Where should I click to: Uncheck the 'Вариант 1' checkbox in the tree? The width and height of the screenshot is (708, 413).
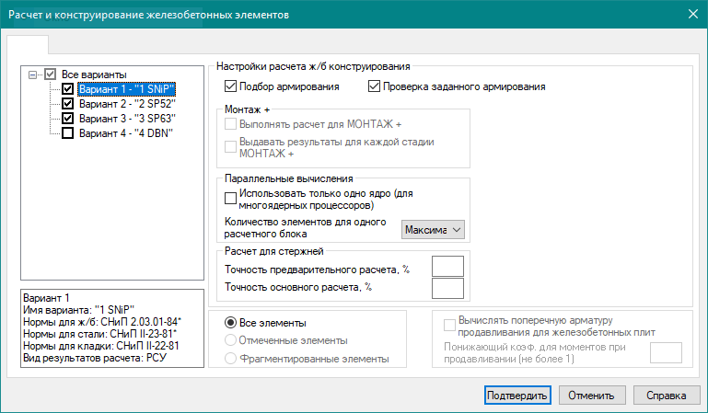[67, 89]
